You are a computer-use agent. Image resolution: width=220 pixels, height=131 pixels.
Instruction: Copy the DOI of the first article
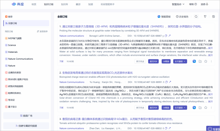point(166,36)
